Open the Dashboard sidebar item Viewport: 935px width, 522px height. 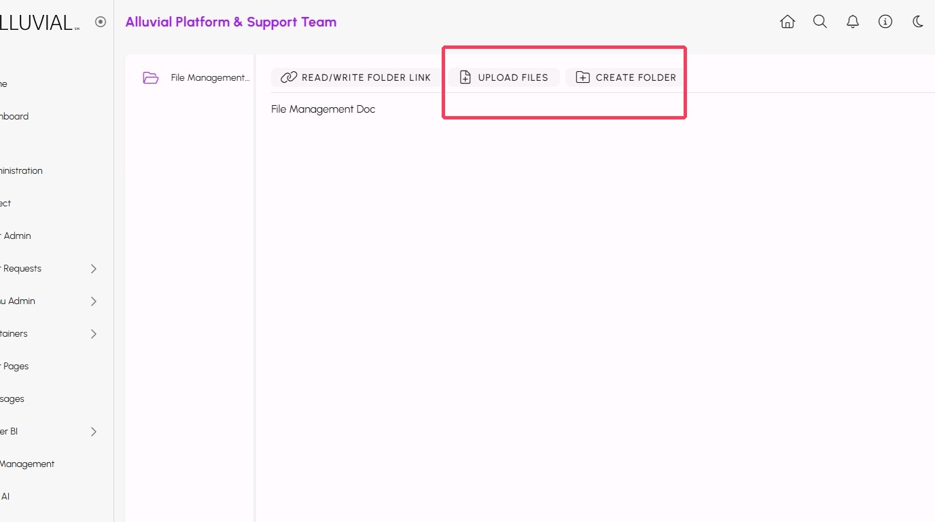click(x=14, y=116)
